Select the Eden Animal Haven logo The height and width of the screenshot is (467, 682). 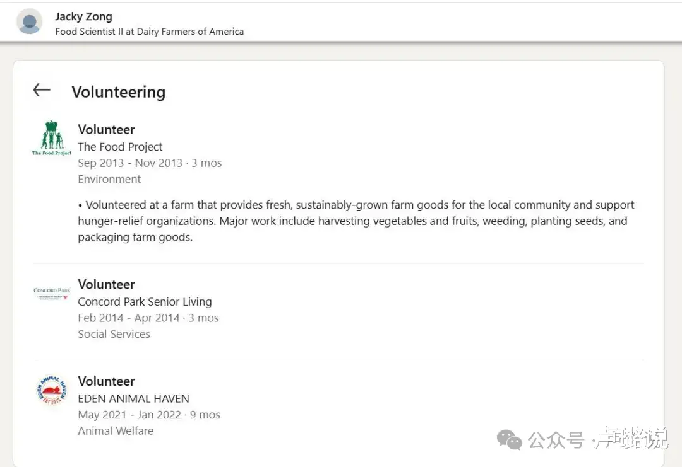pyautogui.click(x=52, y=390)
